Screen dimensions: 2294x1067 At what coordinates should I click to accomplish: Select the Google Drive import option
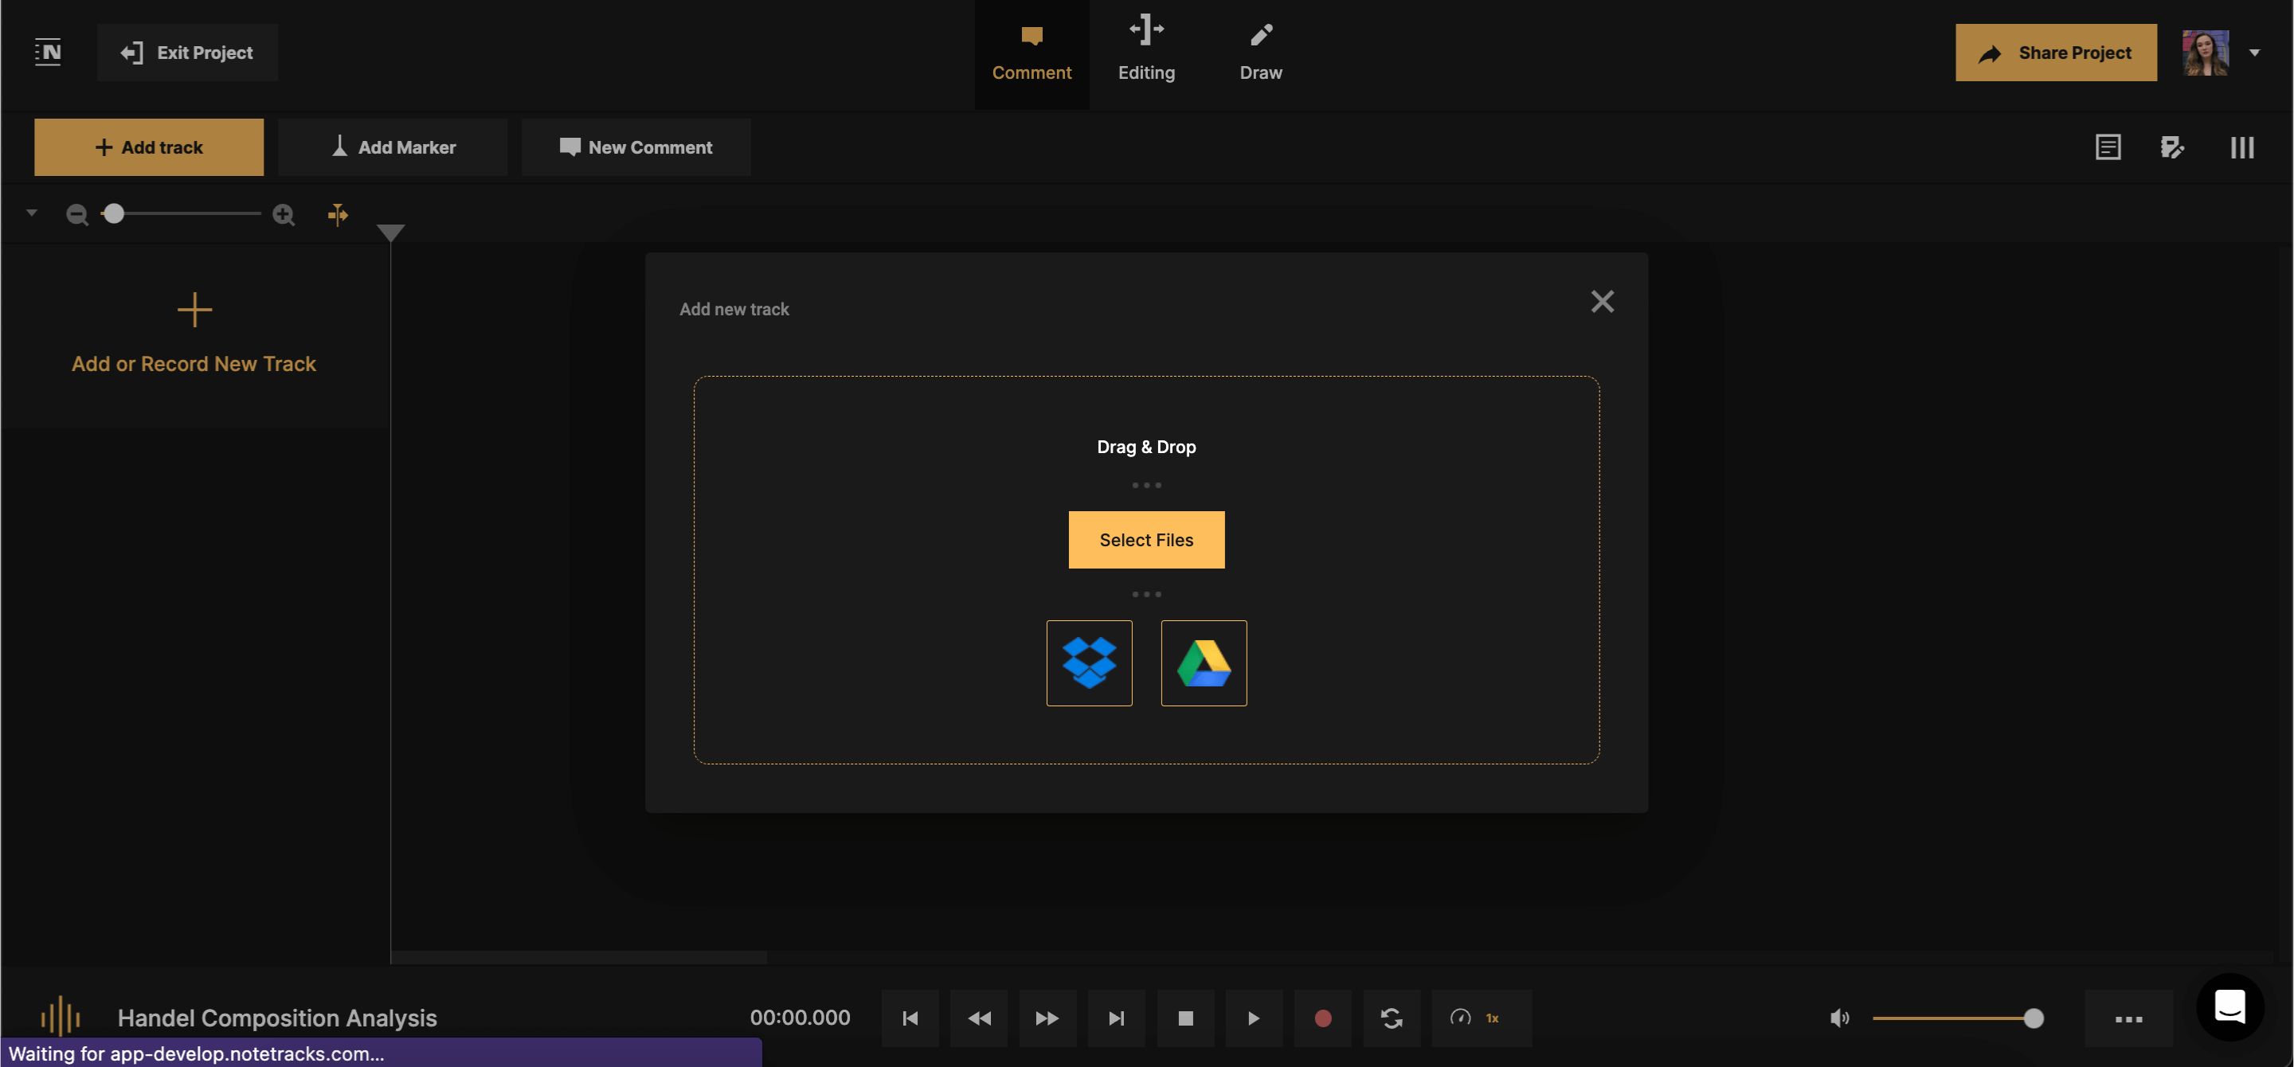coord(1203,663)
